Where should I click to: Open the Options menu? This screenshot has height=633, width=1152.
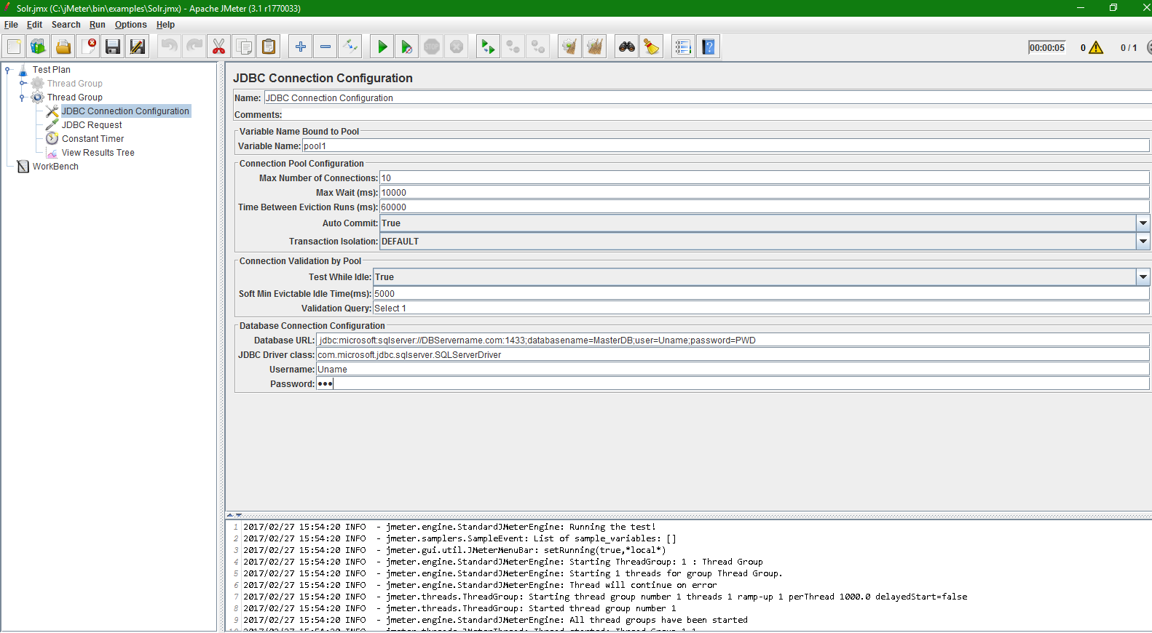click(x=131, y=25)
